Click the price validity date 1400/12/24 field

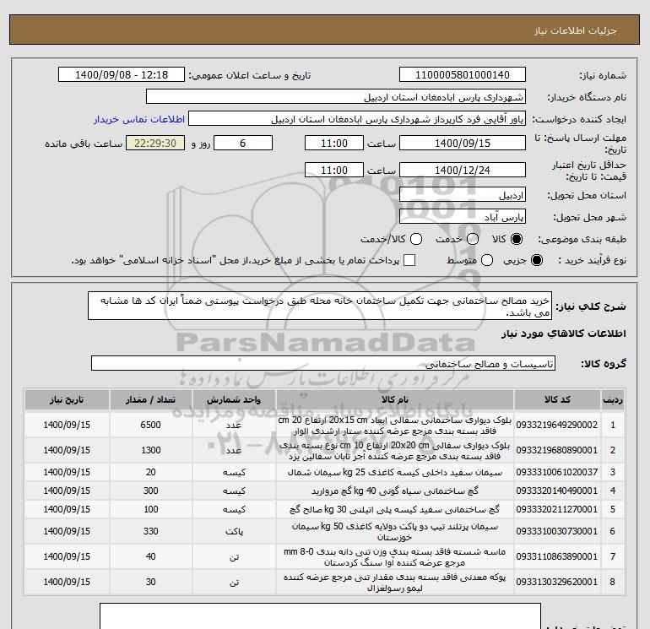(463, 170)
